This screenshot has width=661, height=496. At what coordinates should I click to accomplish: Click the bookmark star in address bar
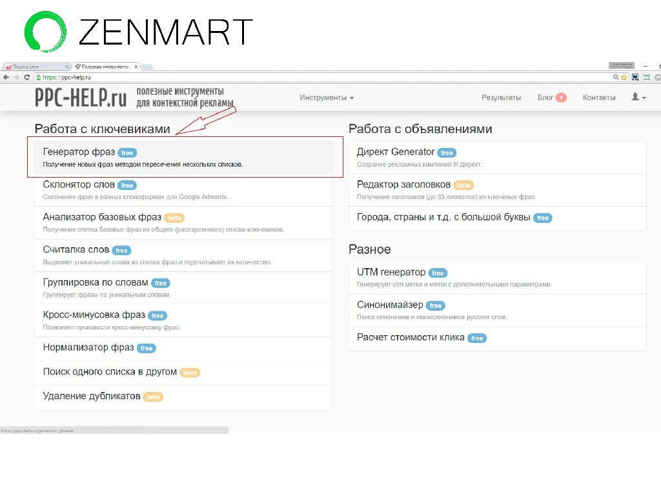click(624, 77)
